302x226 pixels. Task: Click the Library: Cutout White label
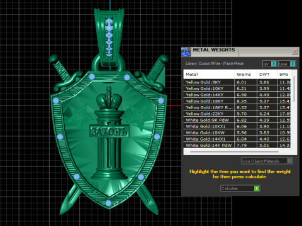tap(215, 63)
